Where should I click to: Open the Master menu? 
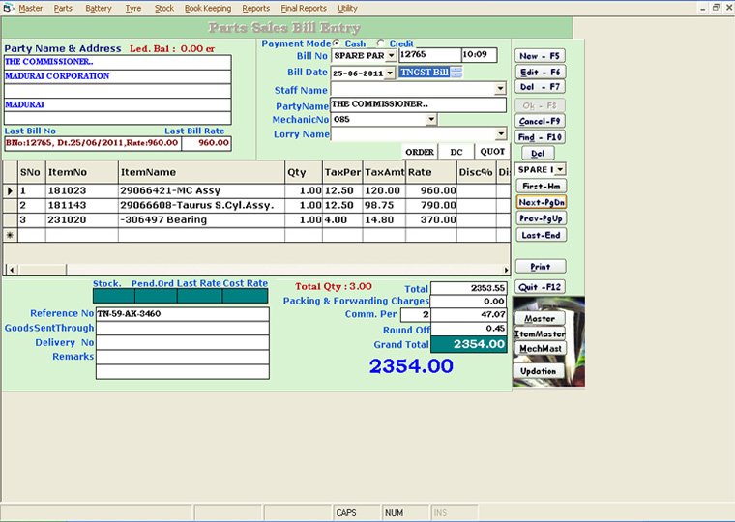pyautogui.click(x=30, y=8)
